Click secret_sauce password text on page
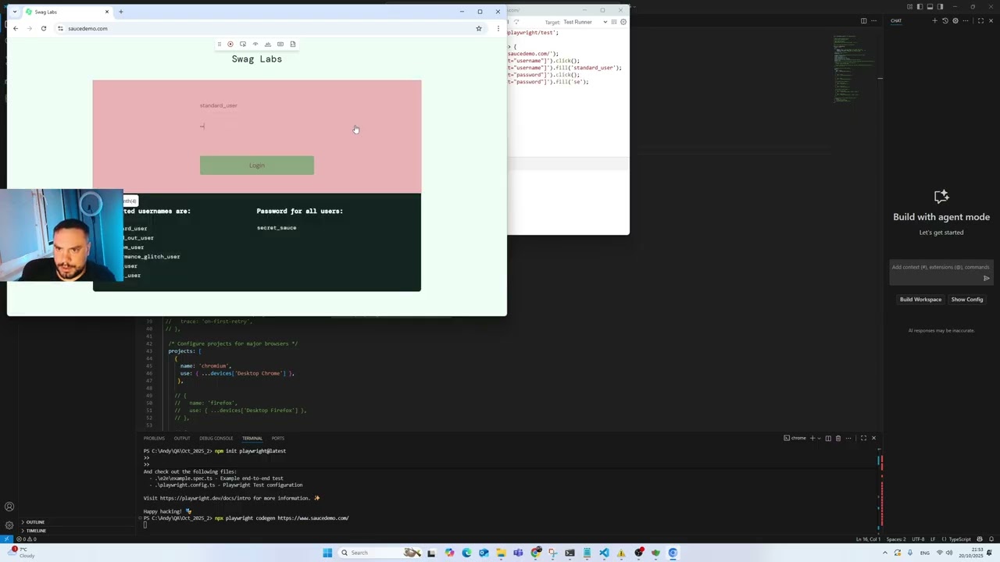The width and height of the screenshot is (1000, 562). (x=277, y=228)
